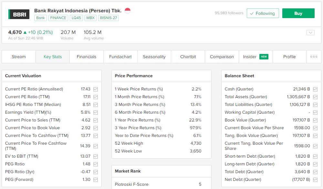323x189 pixels.
Task: Click the Market Rank section heading
Action: [x=128, y=171]
